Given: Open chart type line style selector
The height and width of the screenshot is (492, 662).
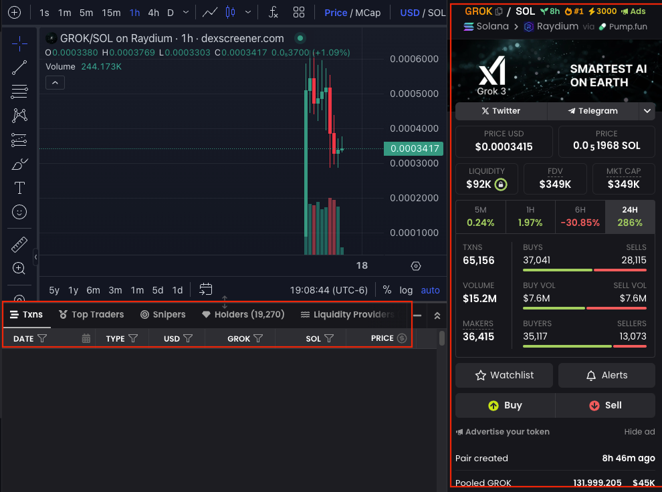Looking at the screenshot, I should (210, 13).
